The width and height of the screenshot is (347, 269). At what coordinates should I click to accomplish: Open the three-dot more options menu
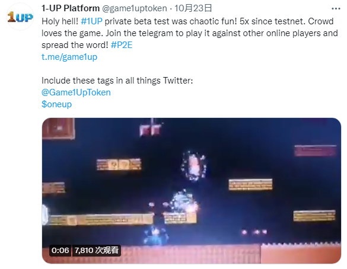coord(336,9)
